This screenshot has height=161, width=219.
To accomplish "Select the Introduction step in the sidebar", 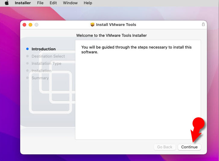I will click(44, 49).
